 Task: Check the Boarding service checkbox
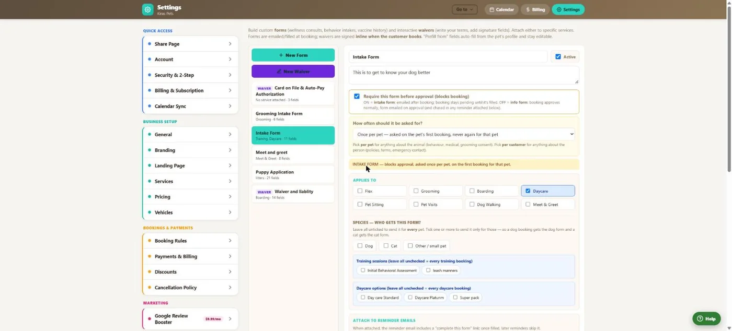coord(472,191)
